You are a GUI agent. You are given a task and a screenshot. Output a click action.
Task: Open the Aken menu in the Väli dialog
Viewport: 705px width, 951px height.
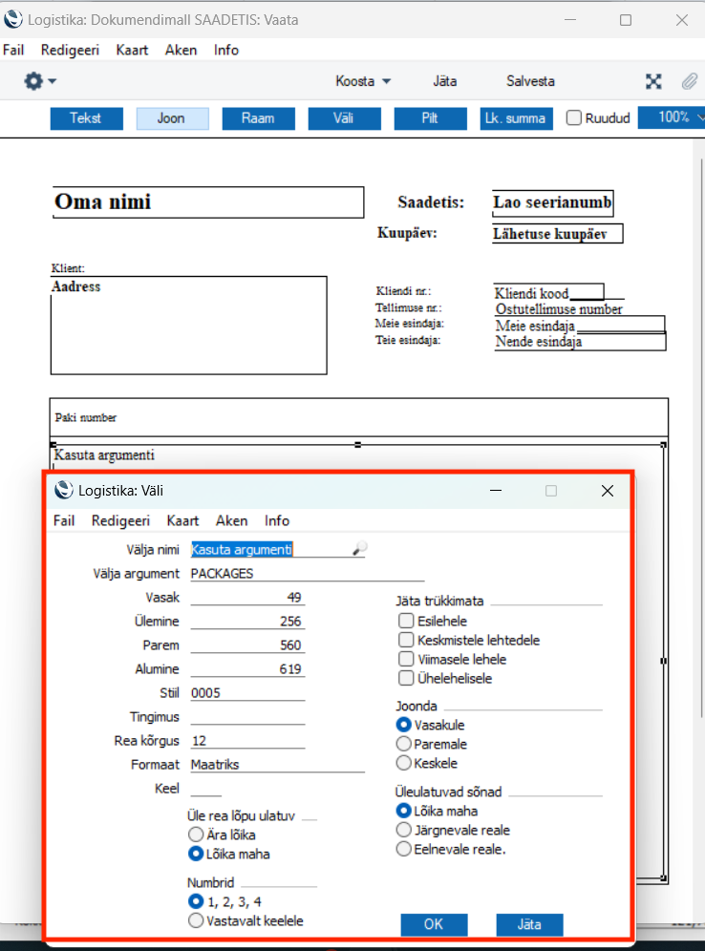point(232,520)
